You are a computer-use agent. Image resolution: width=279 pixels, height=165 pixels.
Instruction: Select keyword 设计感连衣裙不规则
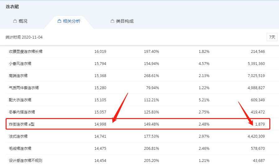[26, 160]
